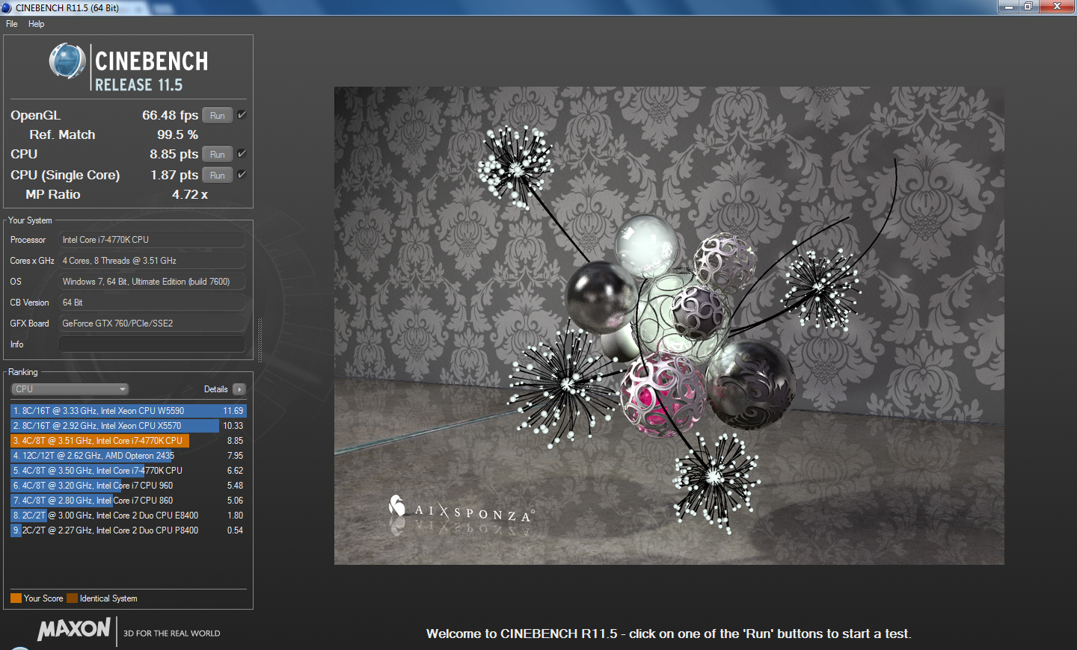Click the rendered scene preview image

click(669, 326)
